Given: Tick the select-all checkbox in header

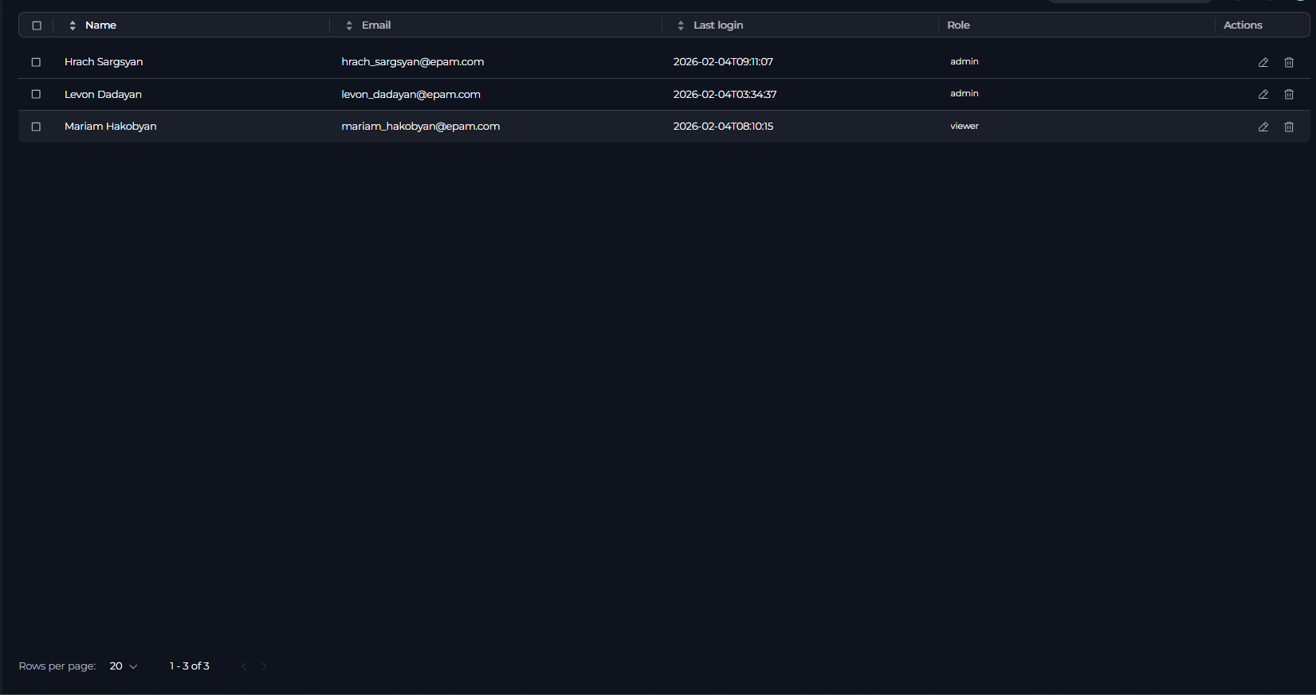Looking at the screenshot, I should click(37, 25).
